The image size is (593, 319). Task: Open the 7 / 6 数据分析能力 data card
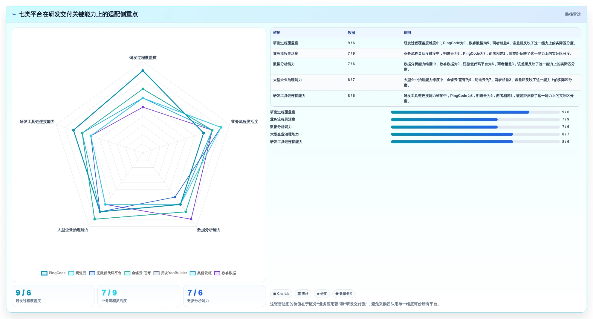(224, 296)
